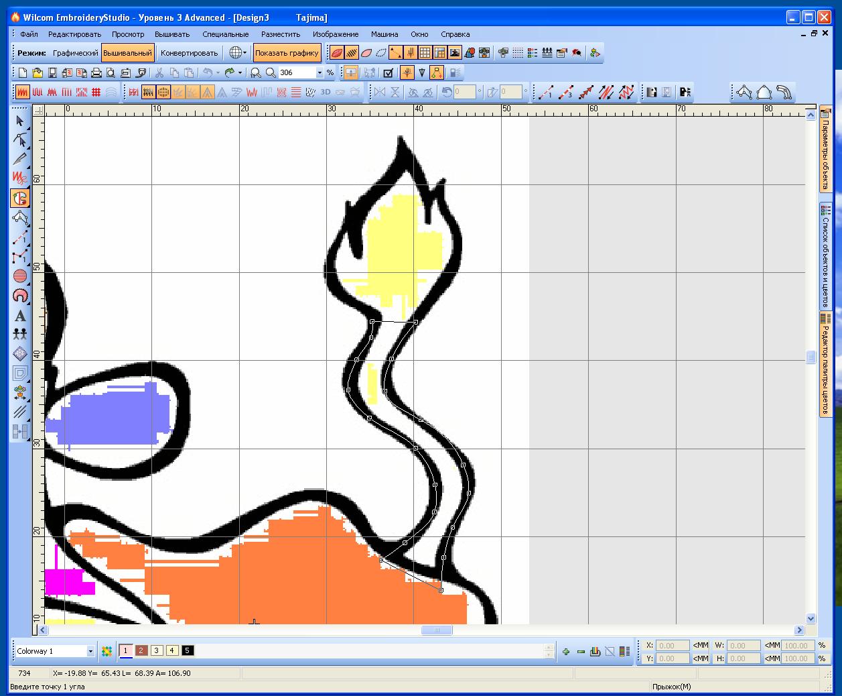Select the Run stitch line tool
Image resolution: width=842 pixels, height=696 pixels.
[x=20, y=237]
